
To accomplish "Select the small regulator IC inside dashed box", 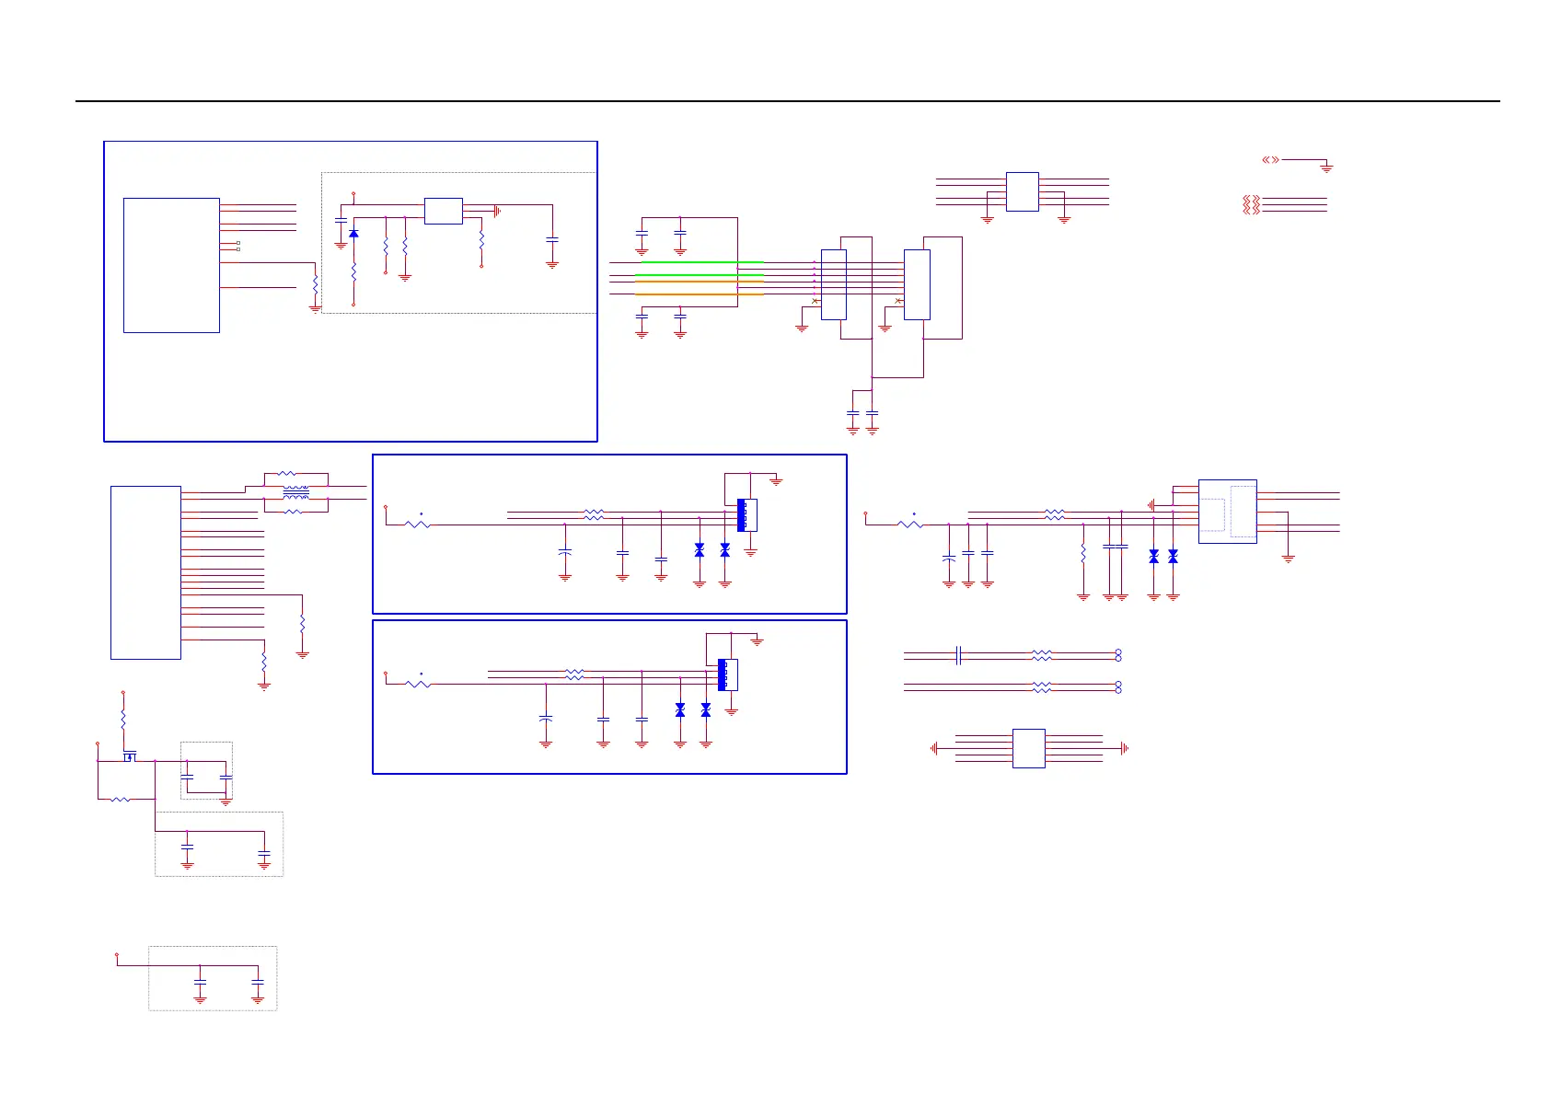I will click(443, 211).
